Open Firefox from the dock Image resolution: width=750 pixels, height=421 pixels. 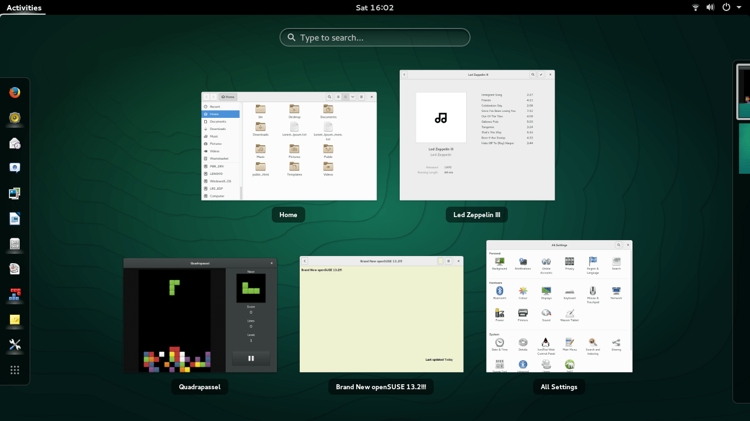[x=14, y=93]
